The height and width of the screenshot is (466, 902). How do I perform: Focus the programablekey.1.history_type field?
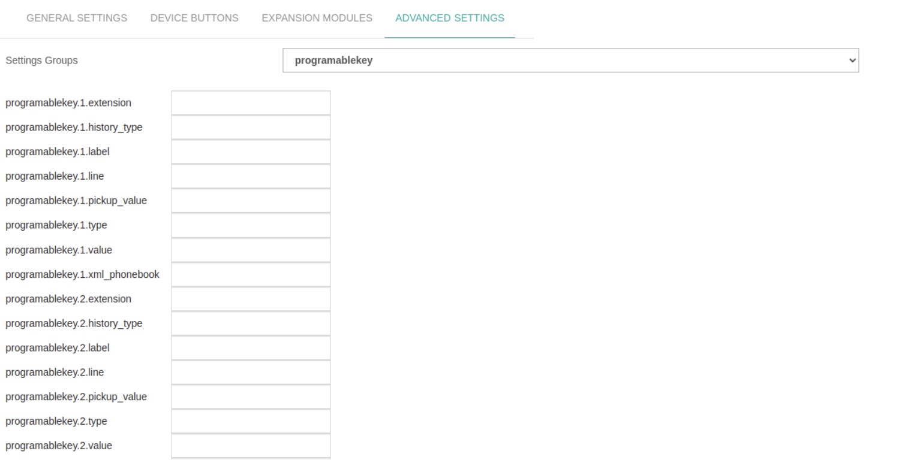click(251, 128)
